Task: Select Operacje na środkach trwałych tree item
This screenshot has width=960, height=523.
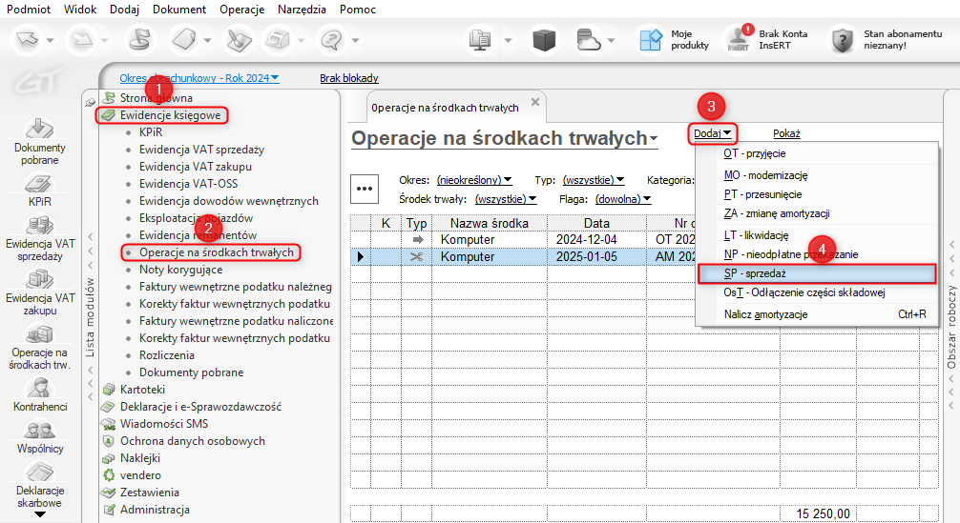Action: (216, 252)
